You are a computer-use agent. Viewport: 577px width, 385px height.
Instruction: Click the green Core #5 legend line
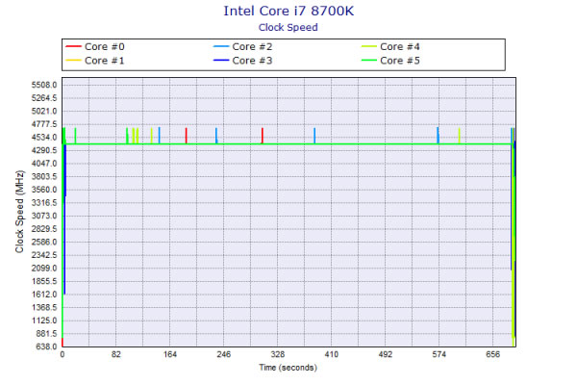(368, 60)
